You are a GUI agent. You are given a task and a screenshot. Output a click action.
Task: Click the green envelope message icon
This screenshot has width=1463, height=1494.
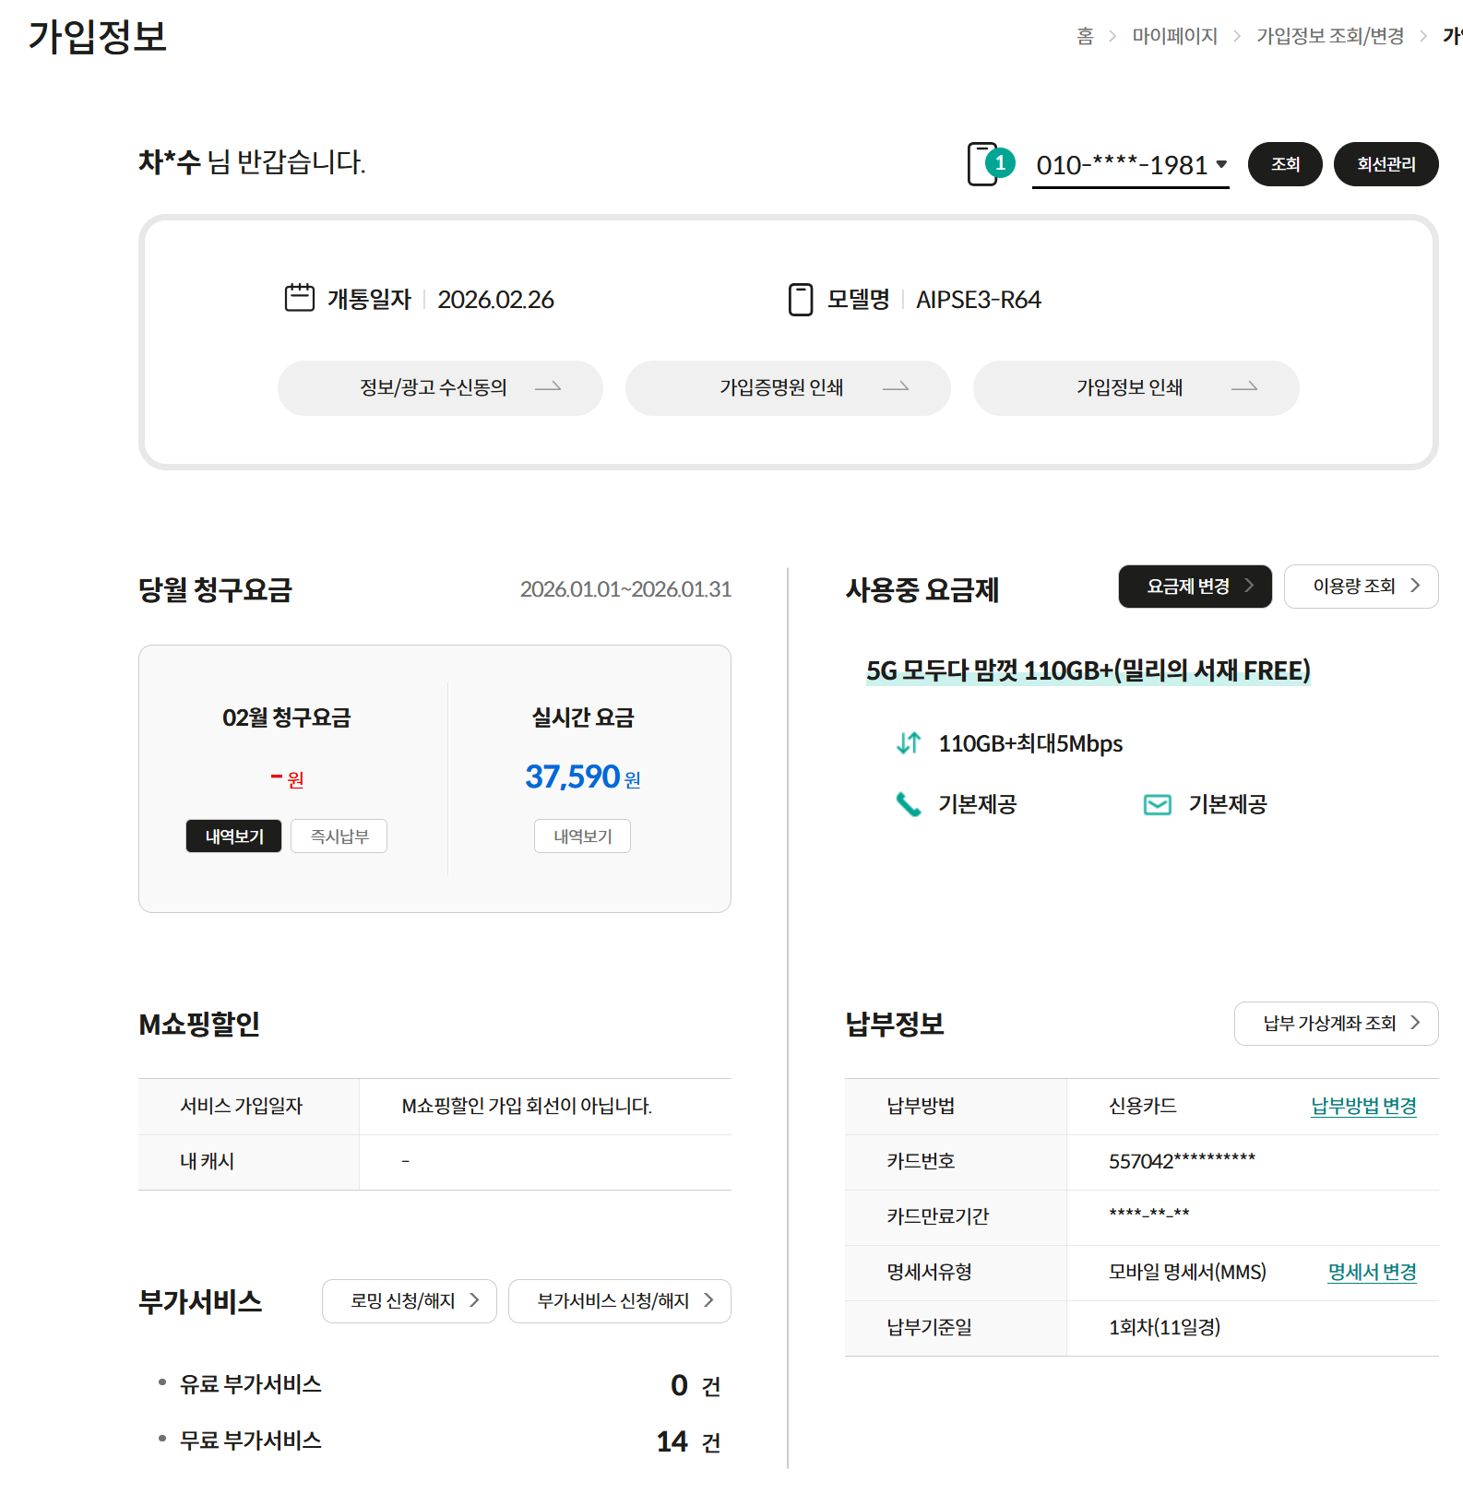[x=1158, y=805]
